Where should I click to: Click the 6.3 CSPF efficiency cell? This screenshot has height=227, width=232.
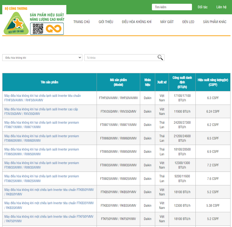(x=213, y=98)
